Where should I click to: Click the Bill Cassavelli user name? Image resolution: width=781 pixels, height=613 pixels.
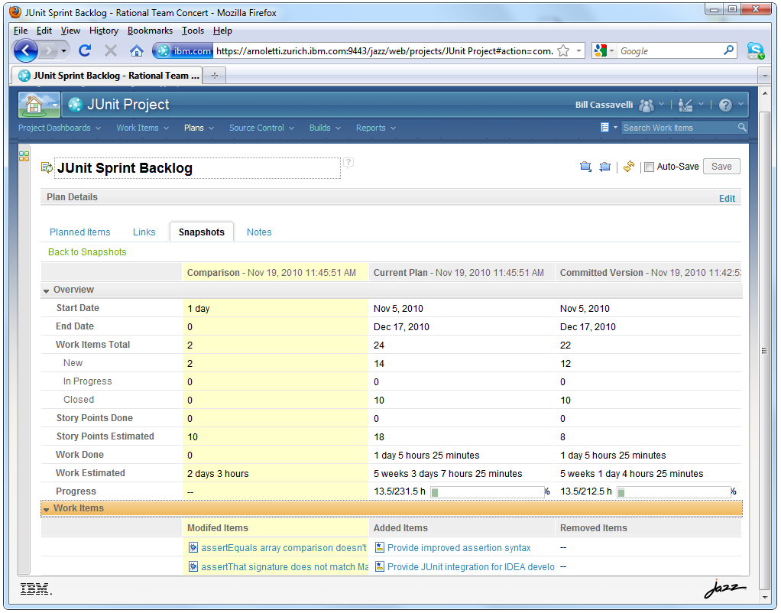(604, 105)
